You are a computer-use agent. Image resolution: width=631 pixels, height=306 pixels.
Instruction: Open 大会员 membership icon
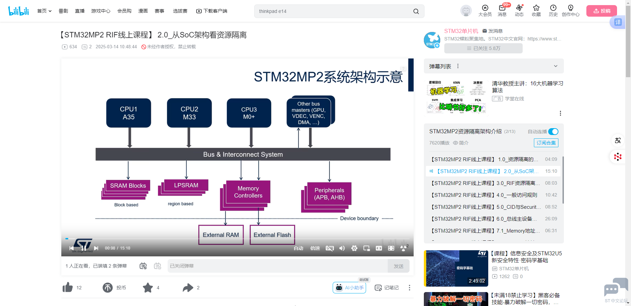point(485,11)
